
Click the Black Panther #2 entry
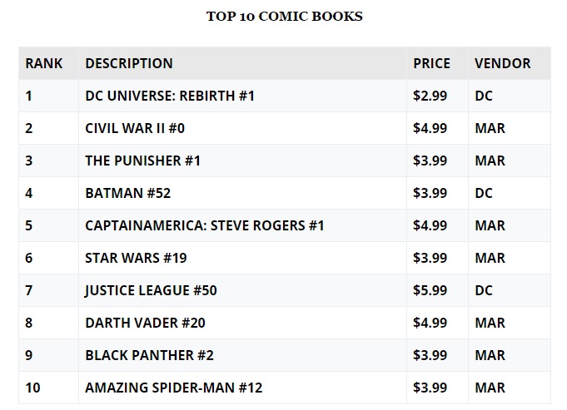149,355
